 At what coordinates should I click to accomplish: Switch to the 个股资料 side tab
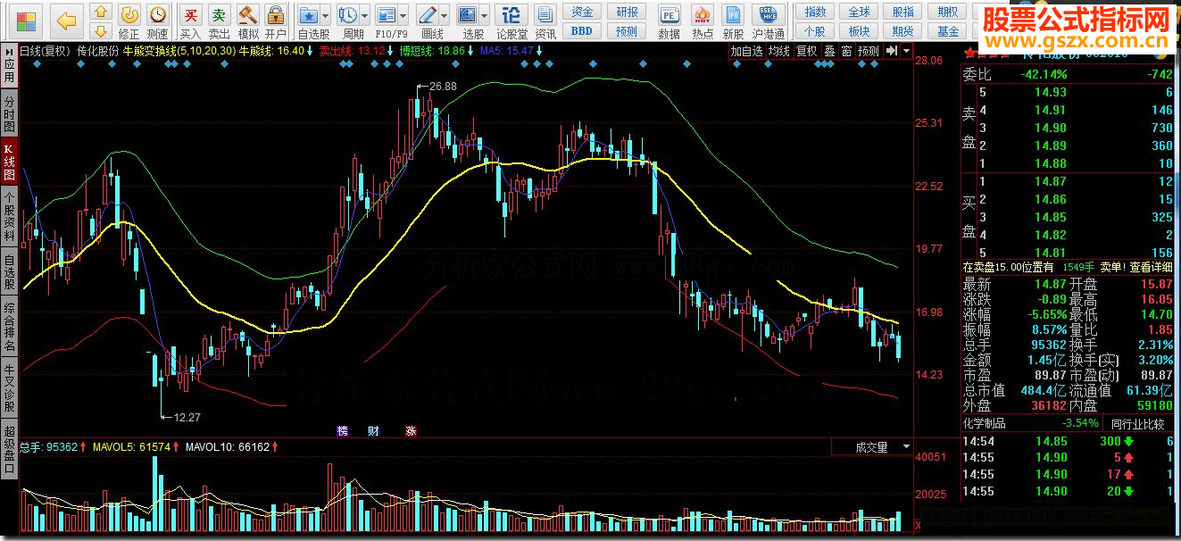[x=9, y=218]
